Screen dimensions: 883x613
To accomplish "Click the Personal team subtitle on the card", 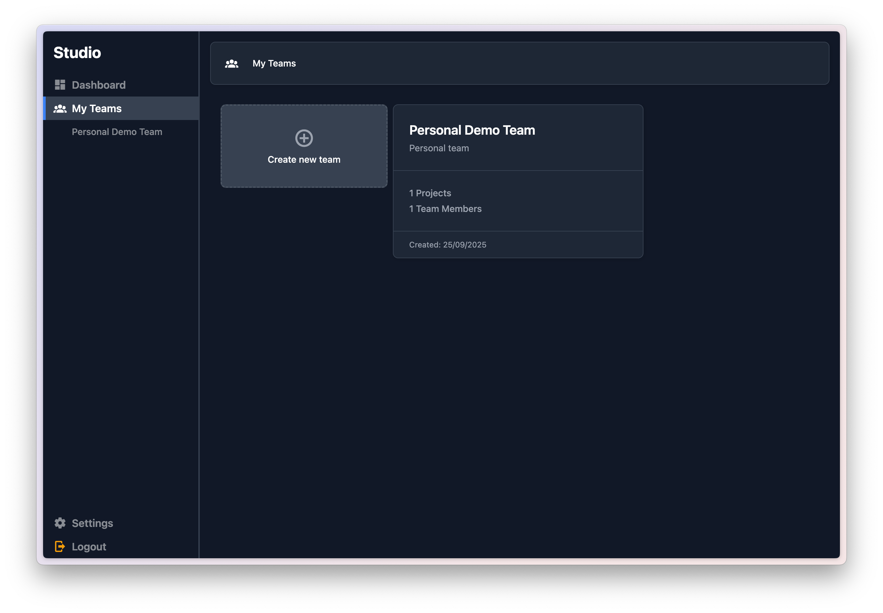I will (439, 148).
